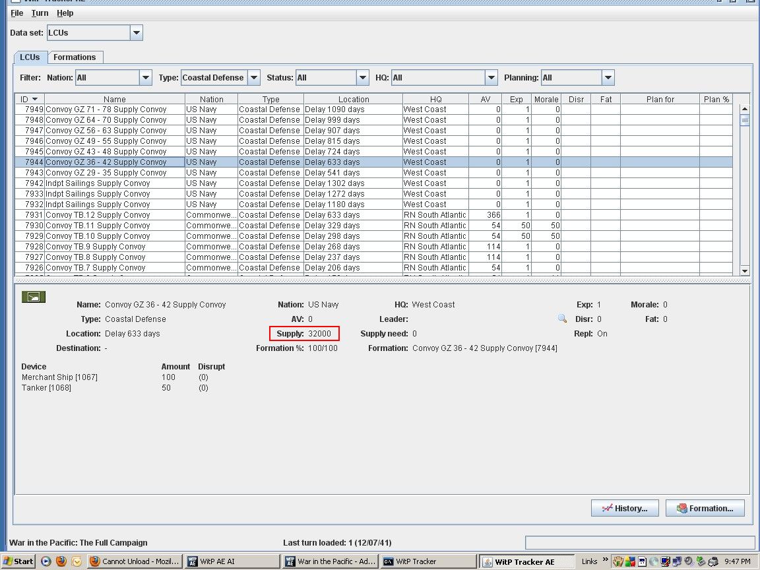
Task: Open the Windows Security shield tray icon
Action: coord(630,561)
